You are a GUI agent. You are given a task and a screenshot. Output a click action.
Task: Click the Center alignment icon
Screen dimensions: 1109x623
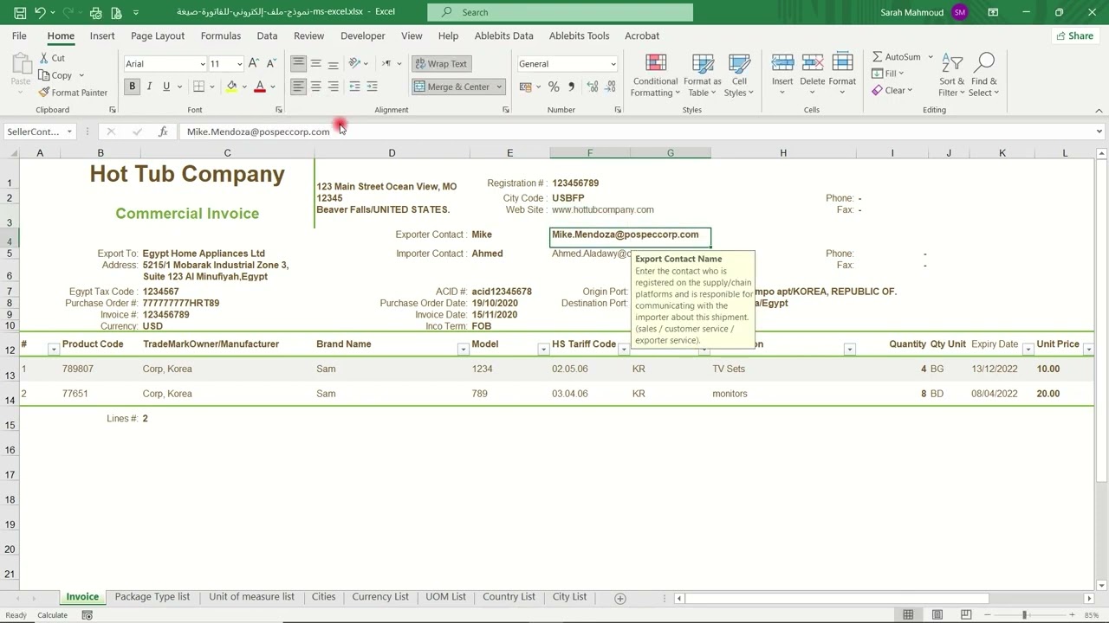tap(315, 87)
